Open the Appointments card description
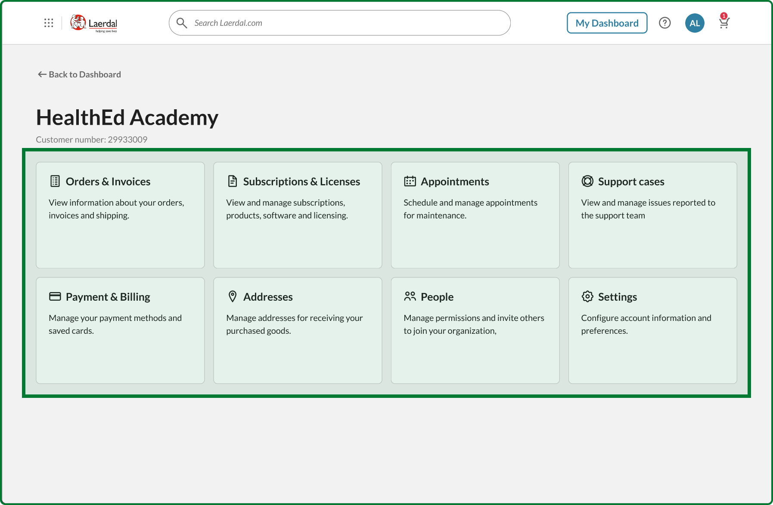The width and height of the screenshot is (773, 505). 470,209
